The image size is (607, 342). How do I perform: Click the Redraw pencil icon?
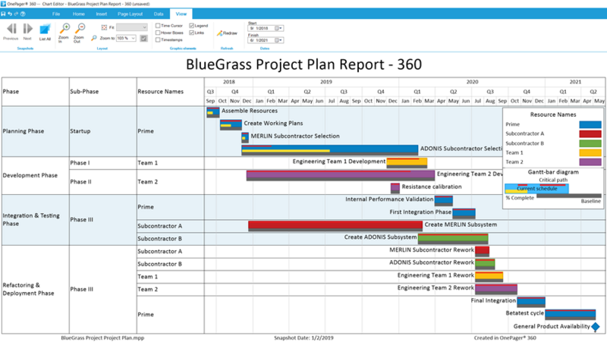point(219,33)
